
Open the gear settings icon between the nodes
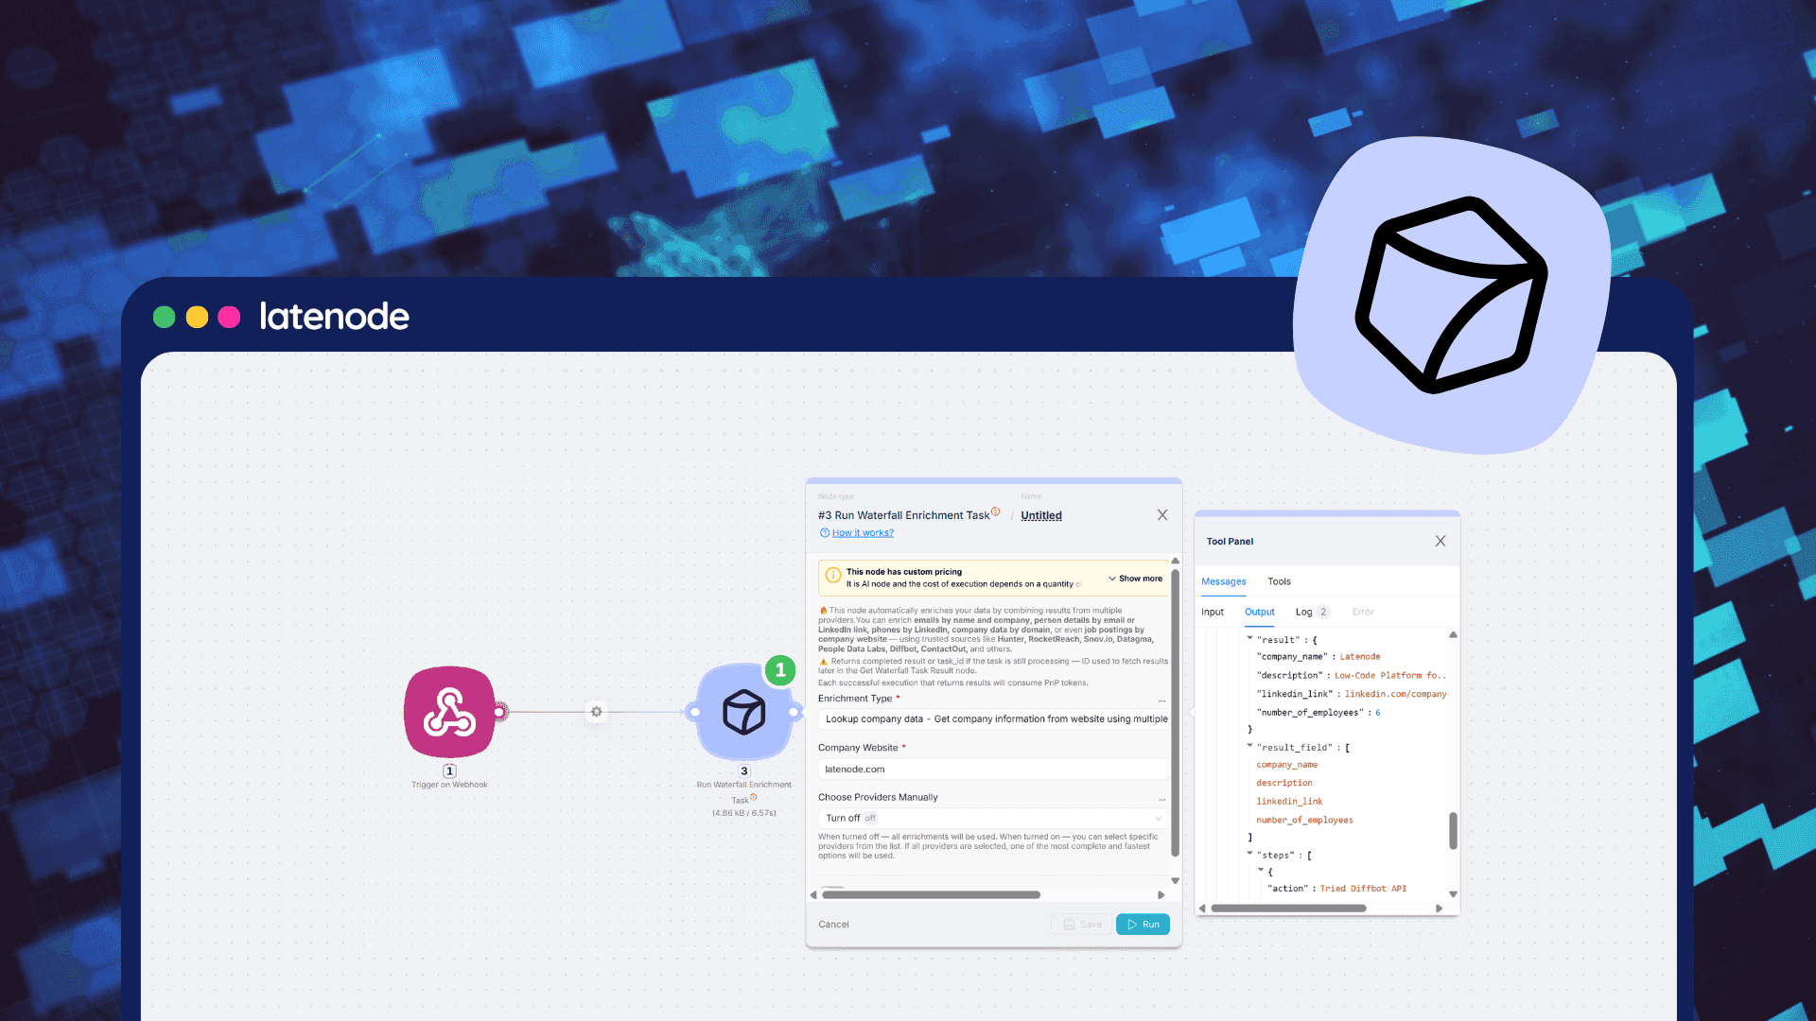click(x=596, y=712)
